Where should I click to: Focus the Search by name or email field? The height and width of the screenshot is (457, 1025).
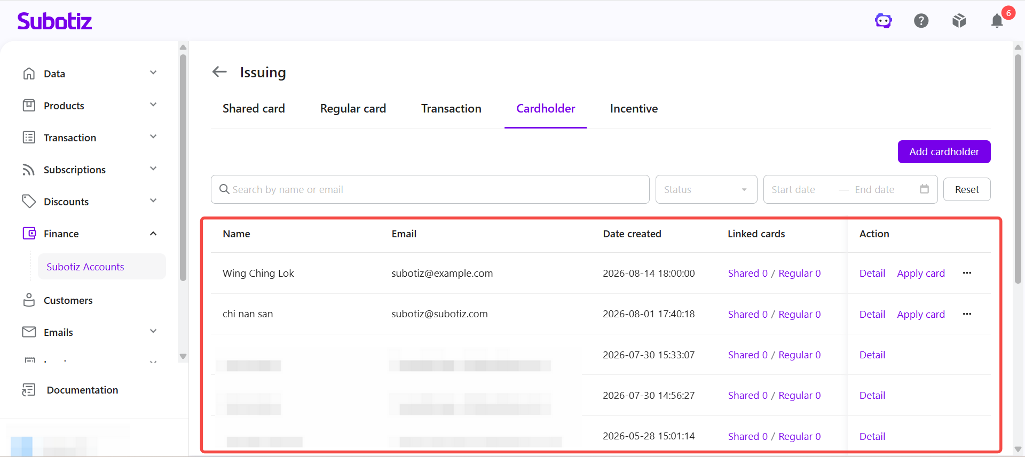click(x=430, y=189)
